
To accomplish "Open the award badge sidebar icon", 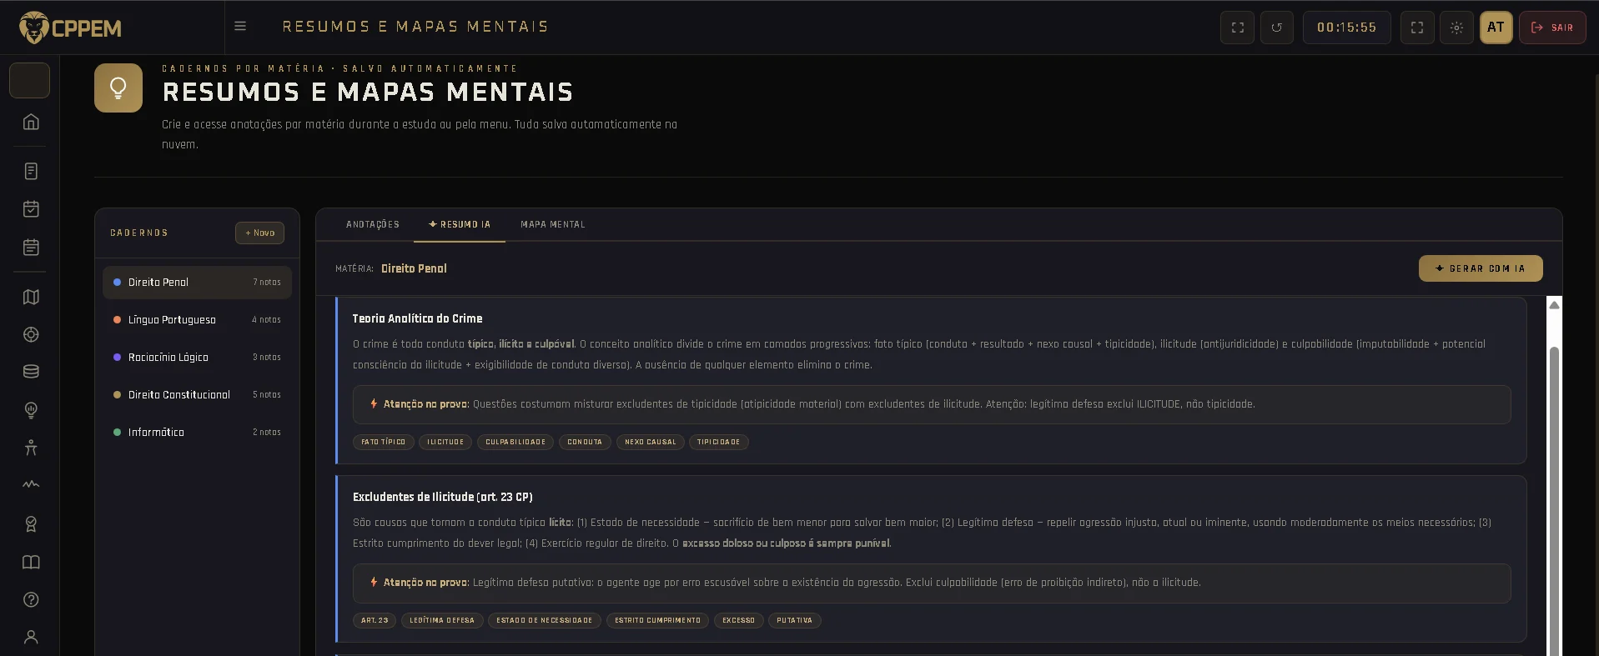I will point(31,523).
